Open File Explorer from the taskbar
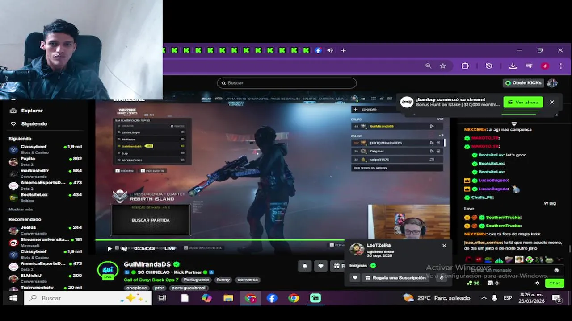The image size is (572, 321). pos(228,298)
